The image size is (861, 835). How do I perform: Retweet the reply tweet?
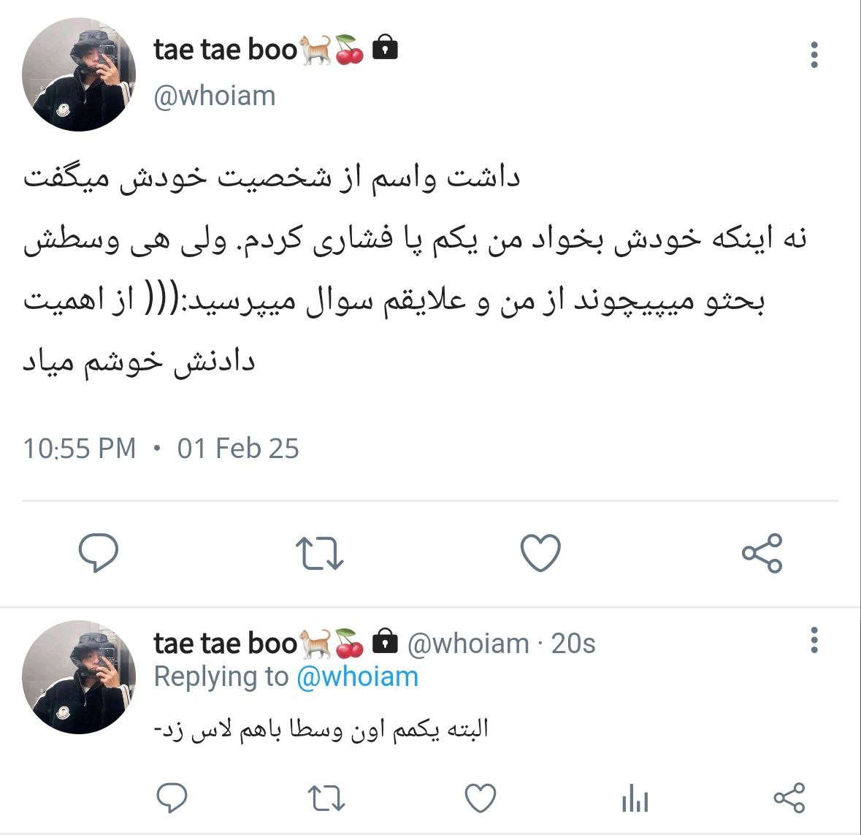pyautogui.click(x=326, y=798)
